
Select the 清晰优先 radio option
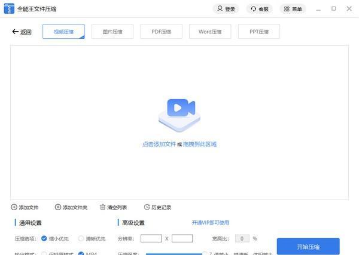coord(81,238)
